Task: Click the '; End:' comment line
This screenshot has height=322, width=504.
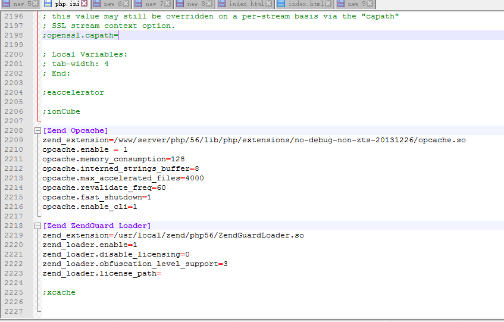Action: click(57, 73)
